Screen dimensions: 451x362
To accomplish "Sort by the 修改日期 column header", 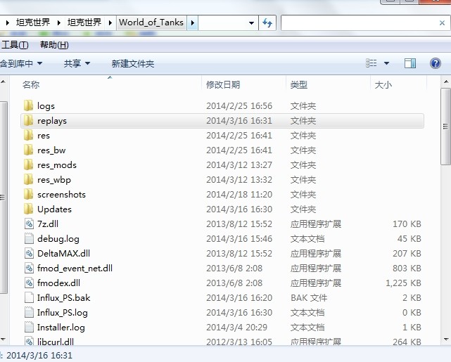I will click(x=223, y=85).
